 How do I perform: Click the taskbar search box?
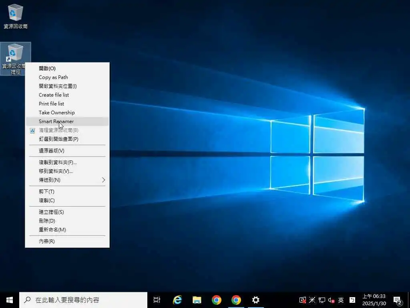point(83,300)
